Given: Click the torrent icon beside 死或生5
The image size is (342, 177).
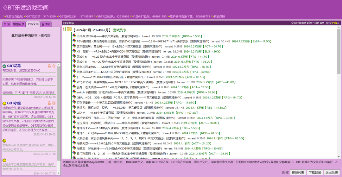Looking at the screenshot, I should tap(74, 61).
